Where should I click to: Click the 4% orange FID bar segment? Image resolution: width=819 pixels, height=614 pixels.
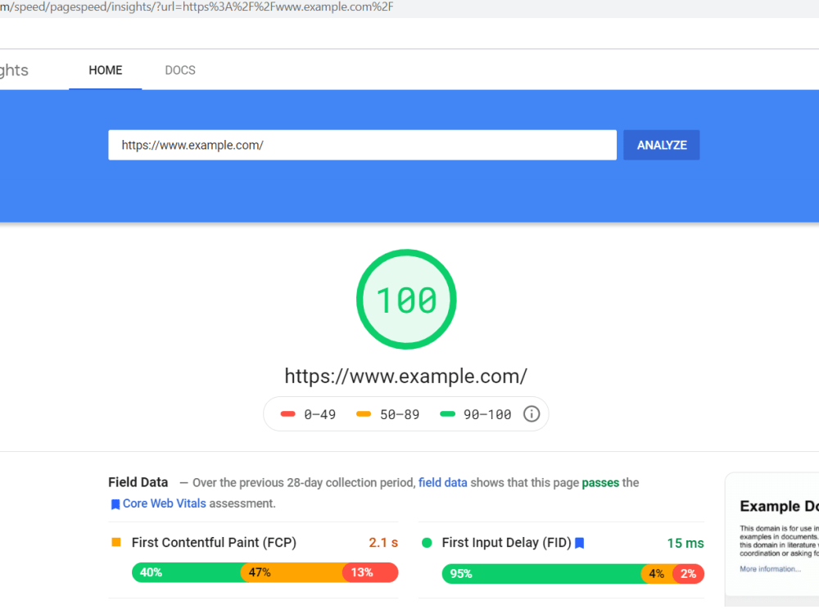pyautogui.click(x=657, y=574)
